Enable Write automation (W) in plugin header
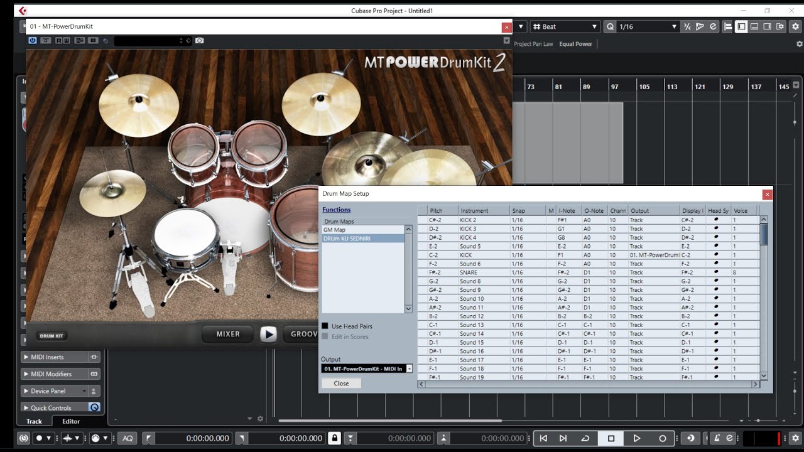Image resolution: width=804 pixels, height=452 pixels. (67, 40)
